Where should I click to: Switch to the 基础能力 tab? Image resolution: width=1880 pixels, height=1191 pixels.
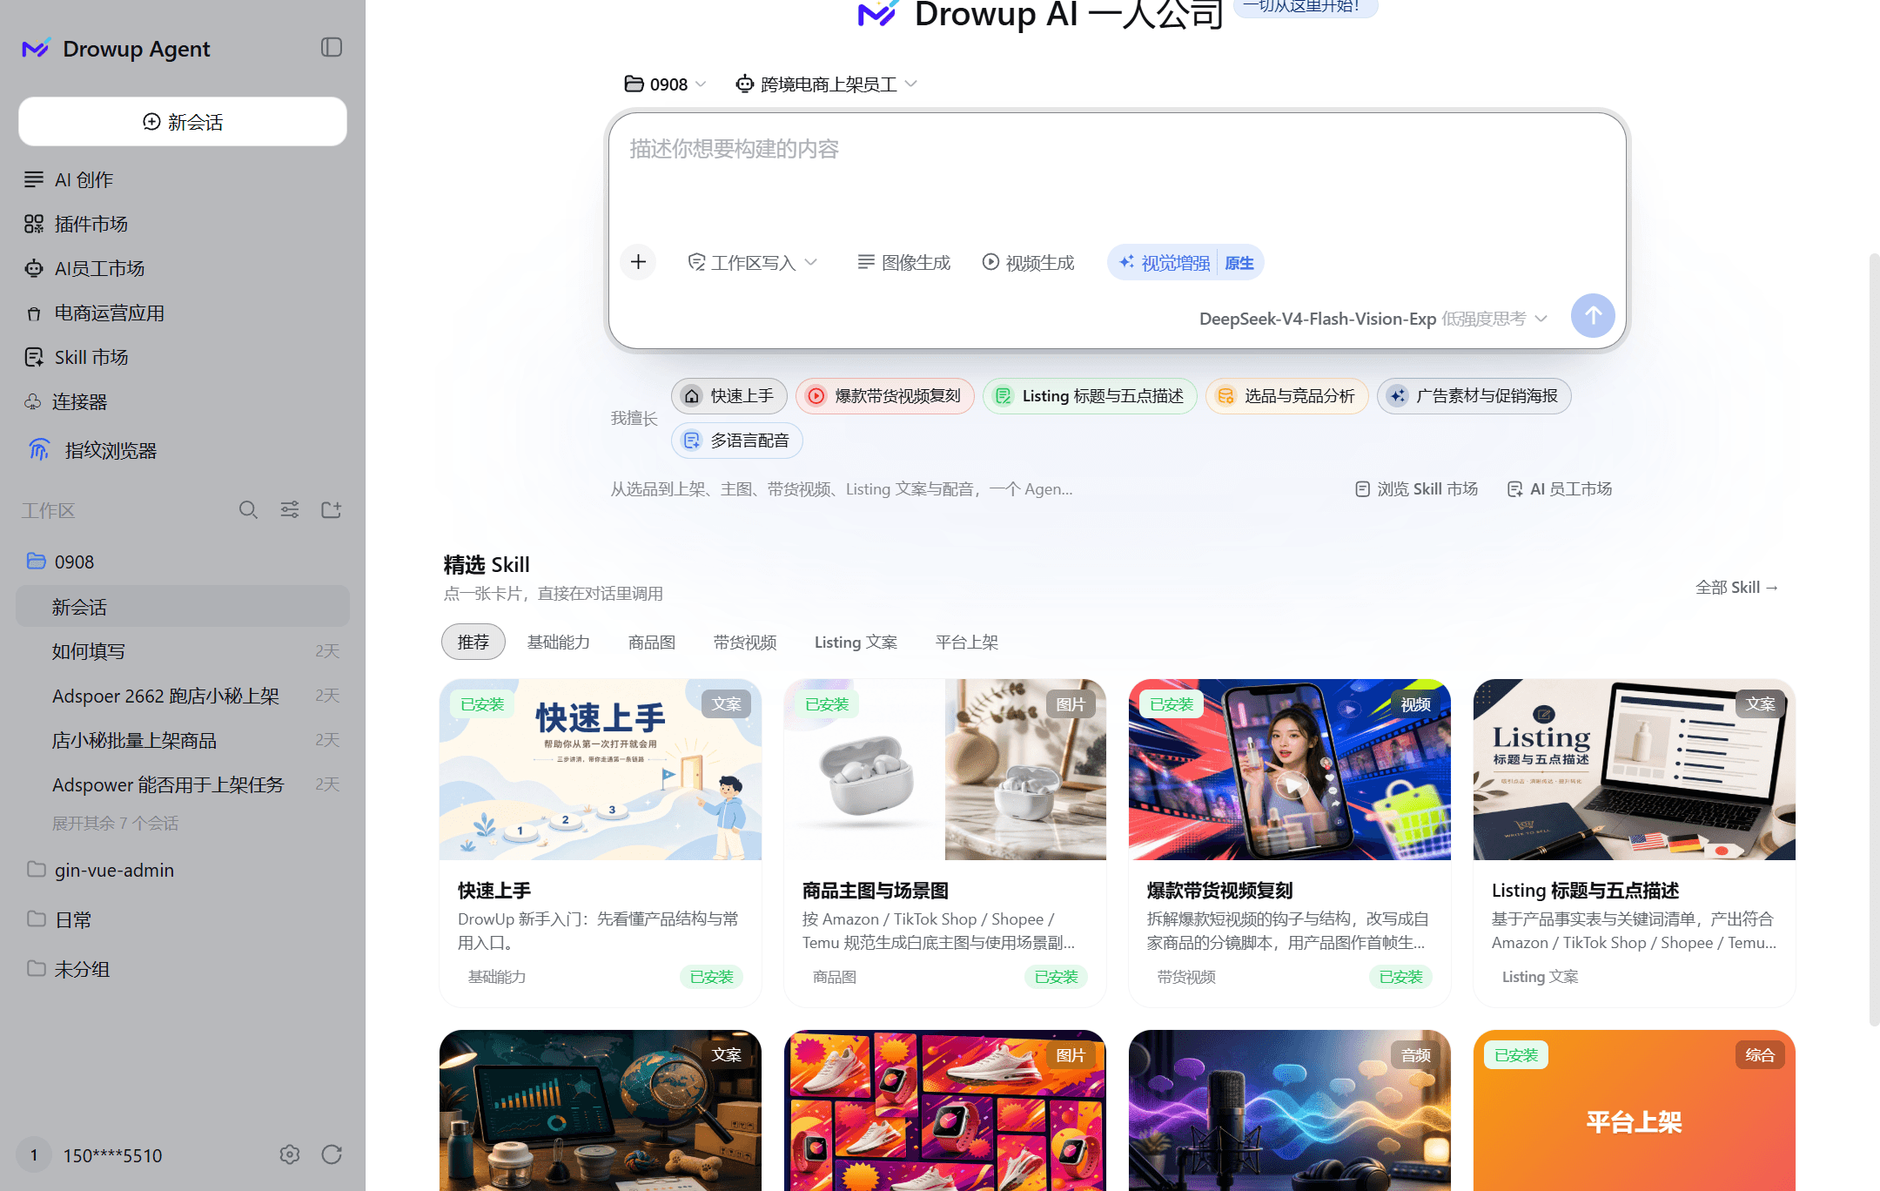(x=559, y=643)
